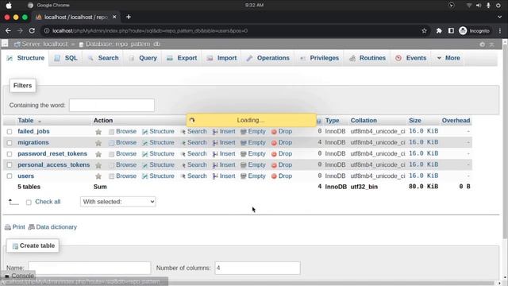Open Insert for the users table

click(224, 176)
